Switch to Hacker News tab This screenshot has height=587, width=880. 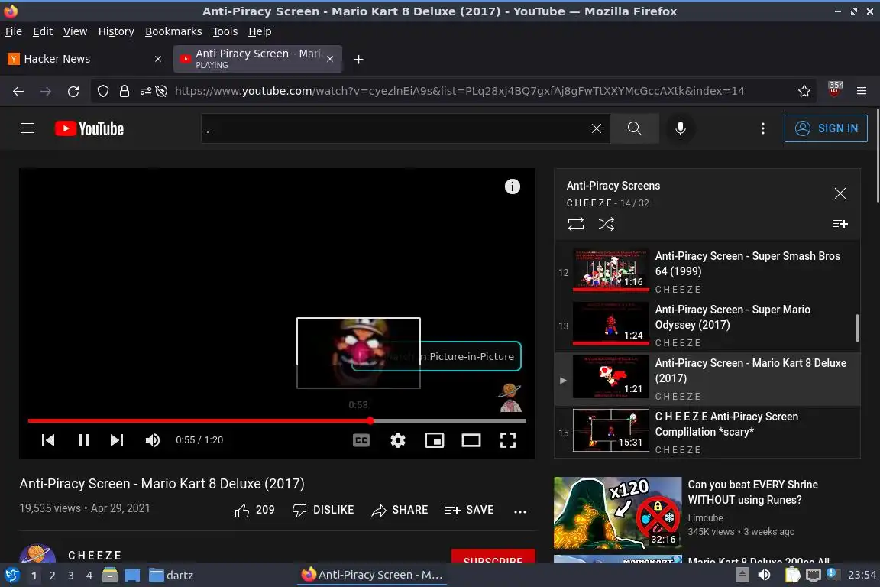[86, 59]
